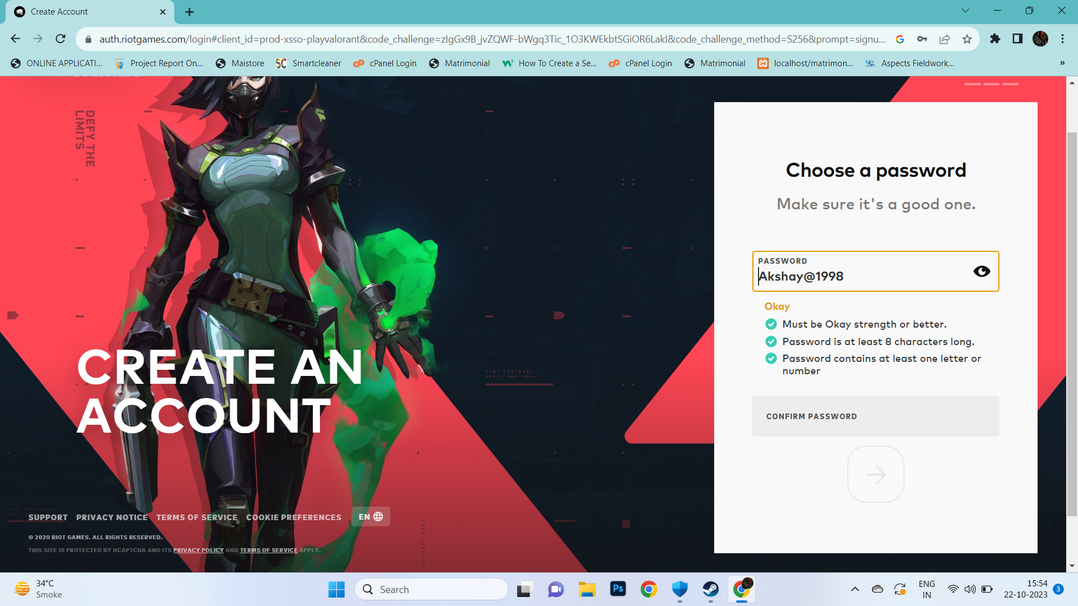
Task: Open a new browser tab
Action: point(189,12)
